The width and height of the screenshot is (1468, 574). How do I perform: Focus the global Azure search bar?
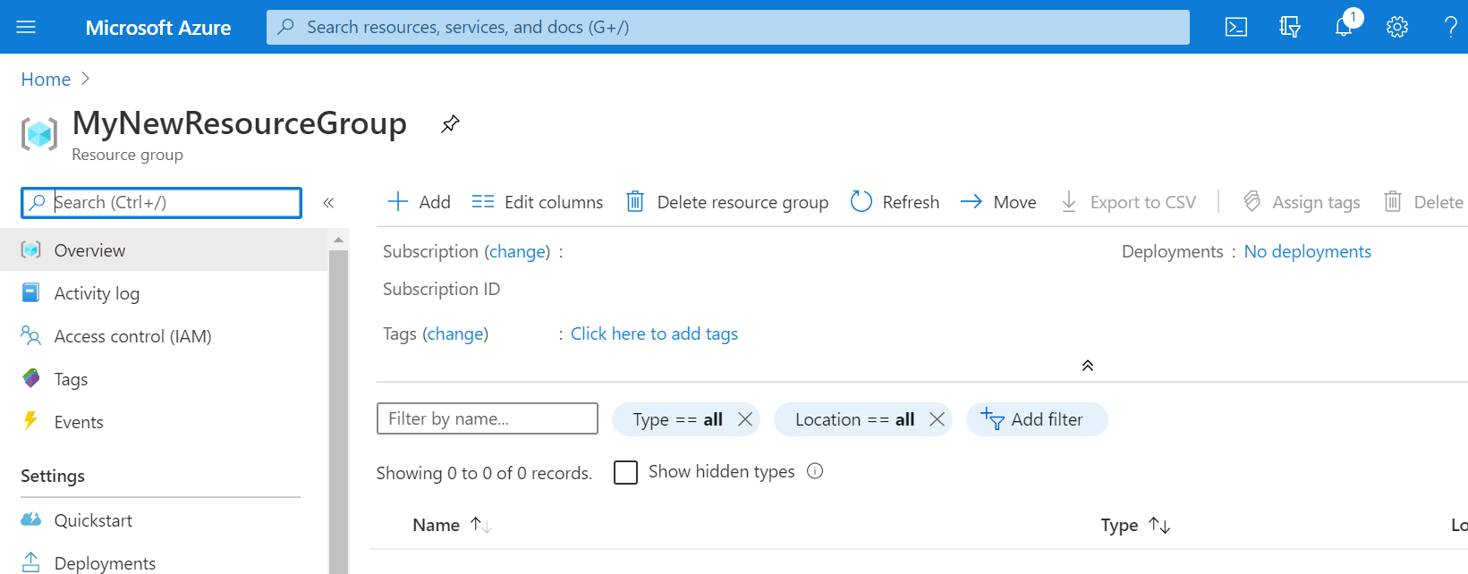pos(728,27)
